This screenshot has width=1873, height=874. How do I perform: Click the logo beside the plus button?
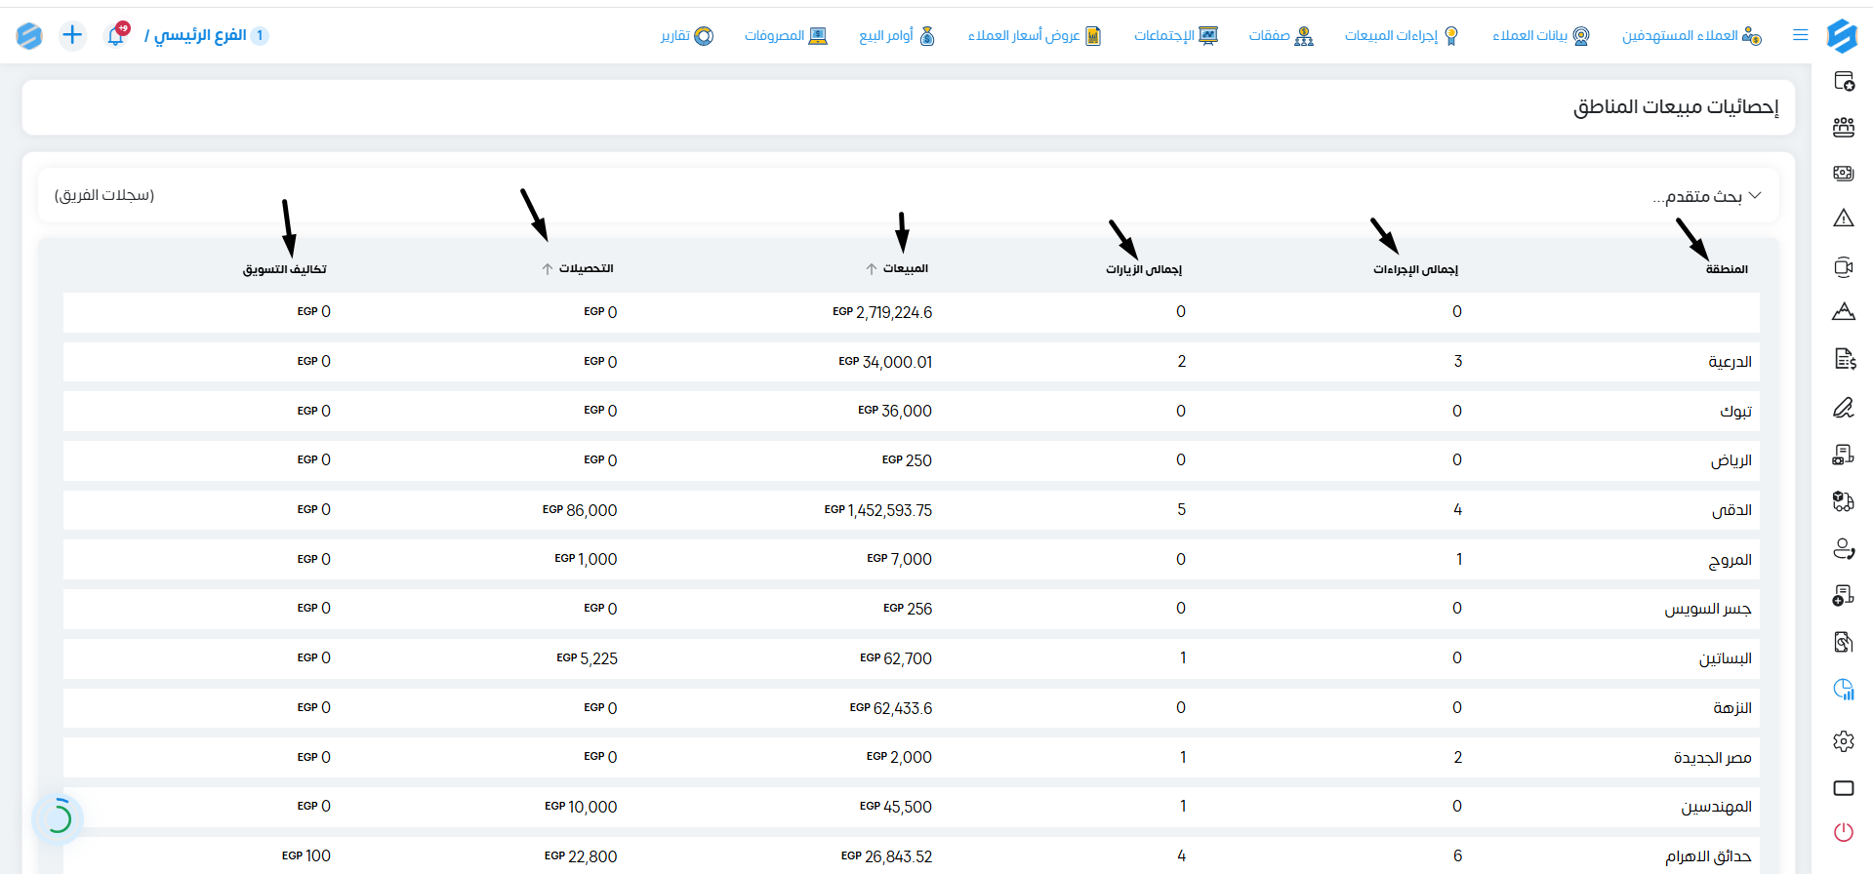[x=29, y=36]
